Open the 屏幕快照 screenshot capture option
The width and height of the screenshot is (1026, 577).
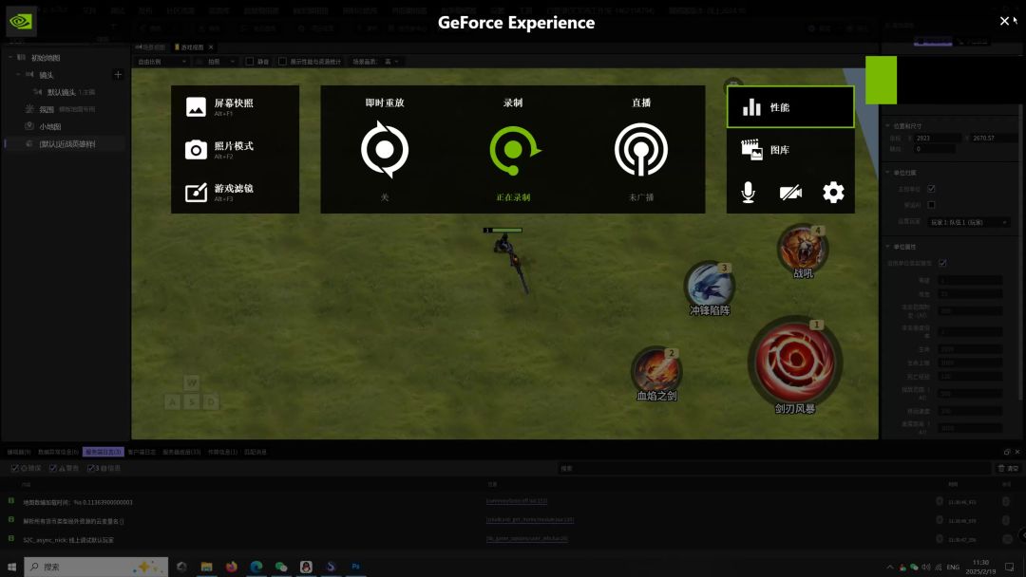point(234,106)
